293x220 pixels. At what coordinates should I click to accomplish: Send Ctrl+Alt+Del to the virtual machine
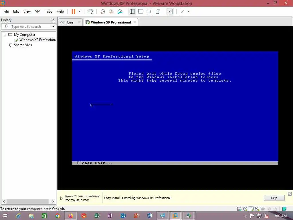pos(90,11)
